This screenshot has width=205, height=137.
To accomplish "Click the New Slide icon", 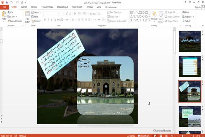I will pos(27,14).
